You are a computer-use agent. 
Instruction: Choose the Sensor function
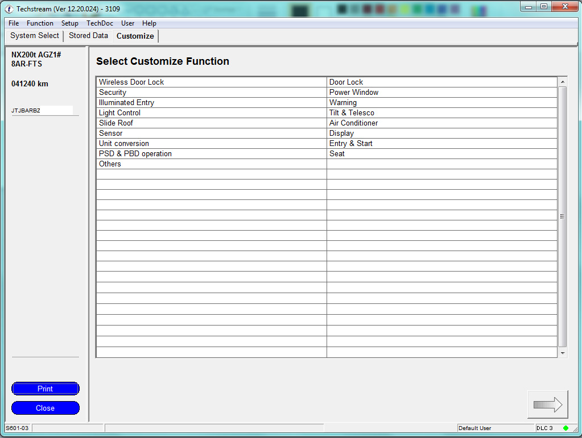pos(211,133)
